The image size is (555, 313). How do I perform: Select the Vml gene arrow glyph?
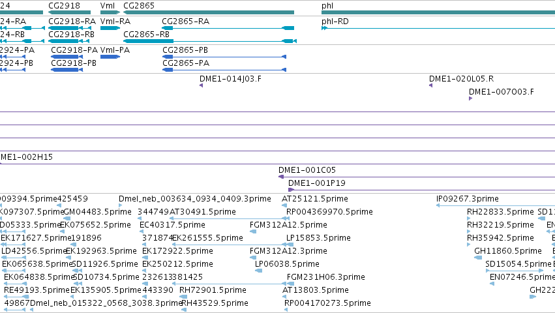pos(110,12)
